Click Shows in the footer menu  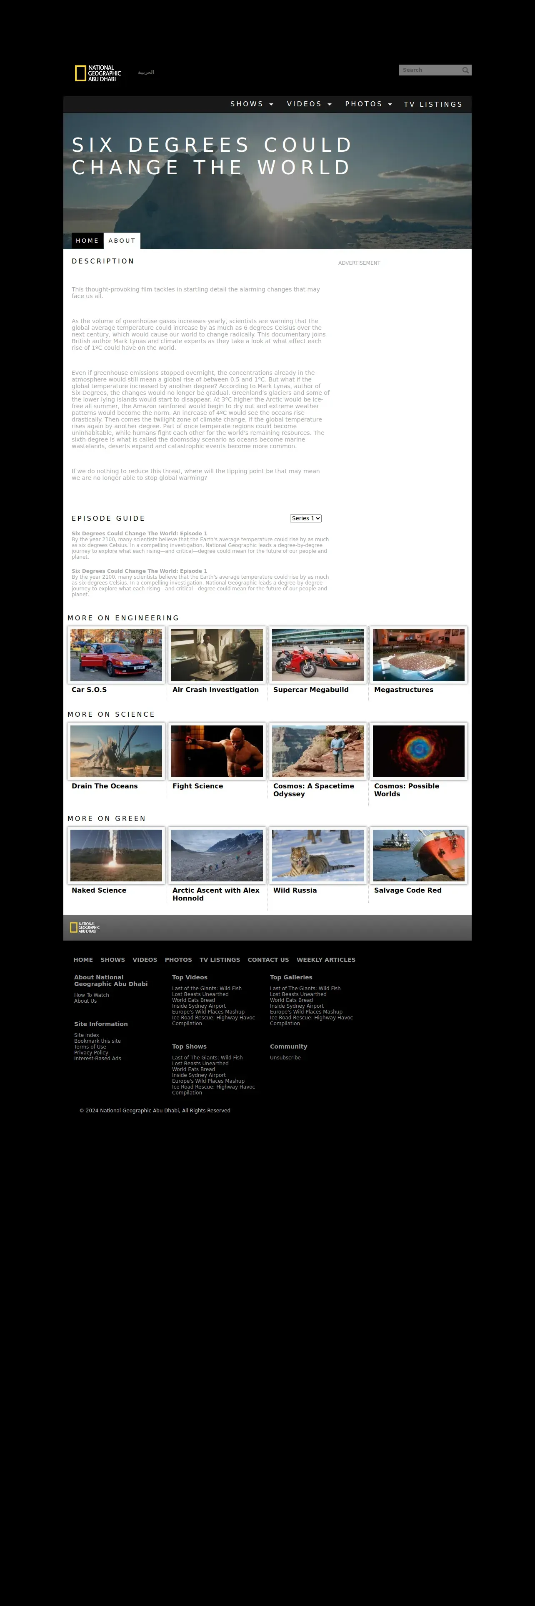click(x=113, y=960)
